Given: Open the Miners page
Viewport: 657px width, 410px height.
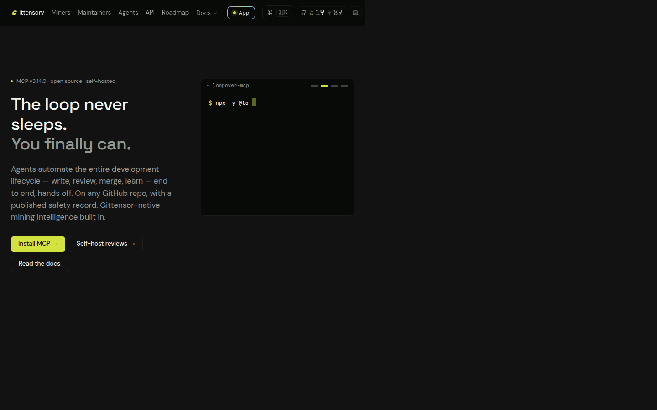Looking at the screenshot, I should (61, 13).
